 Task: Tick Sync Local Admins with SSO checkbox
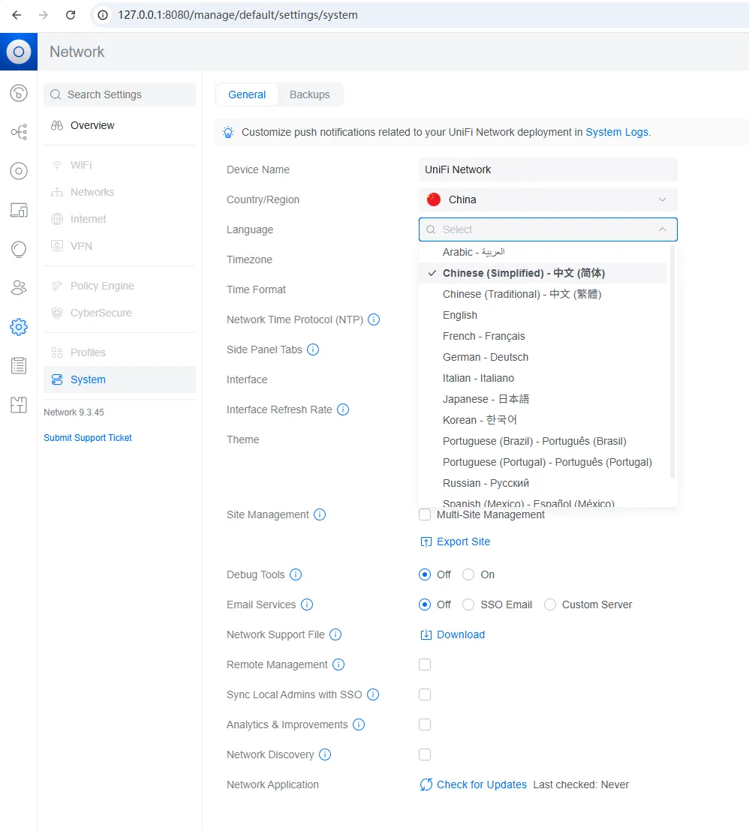(425, 694)
